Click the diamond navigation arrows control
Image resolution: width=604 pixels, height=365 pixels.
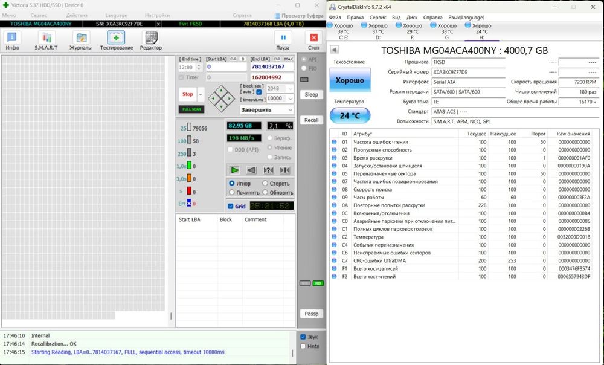pyautogui.click(x=221, y=99)
